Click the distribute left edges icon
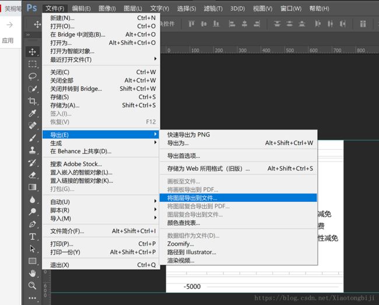This screenshot has width=379, height=305. pyautogui.click(x=318, y=24)
